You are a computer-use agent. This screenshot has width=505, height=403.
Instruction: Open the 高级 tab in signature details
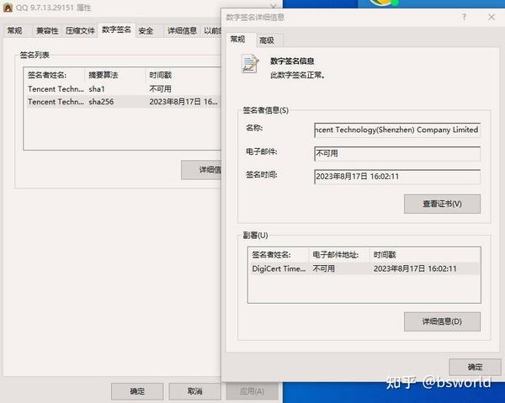tap(267, 40)
